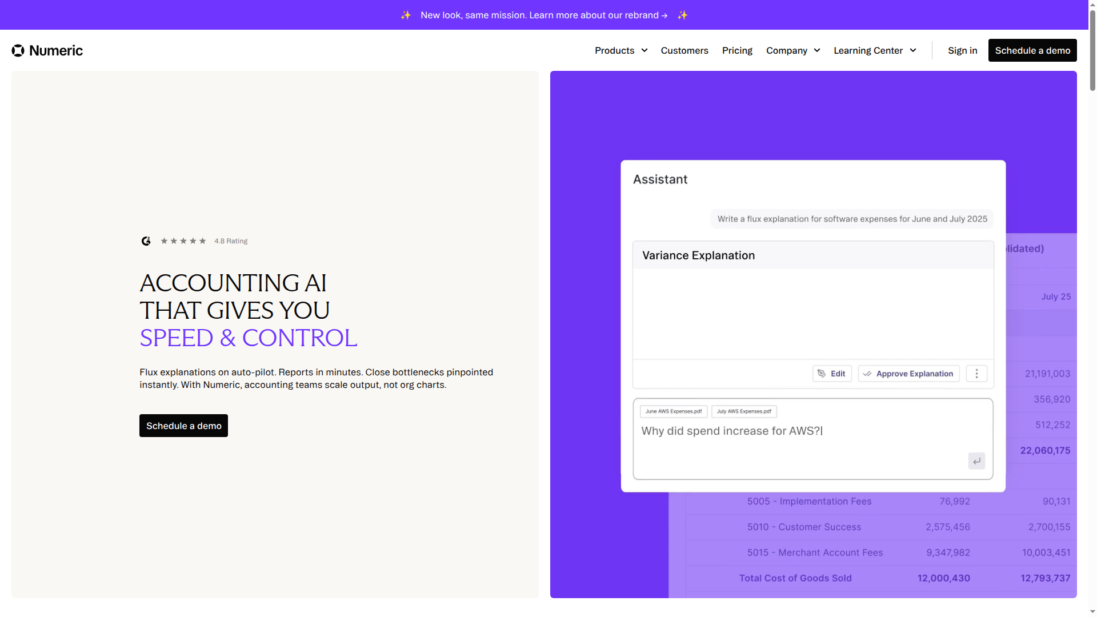1097x617 pixels.
Task: Click the header Schedule a demo button
Action: pyautogui.click(x=1032, y=51)
